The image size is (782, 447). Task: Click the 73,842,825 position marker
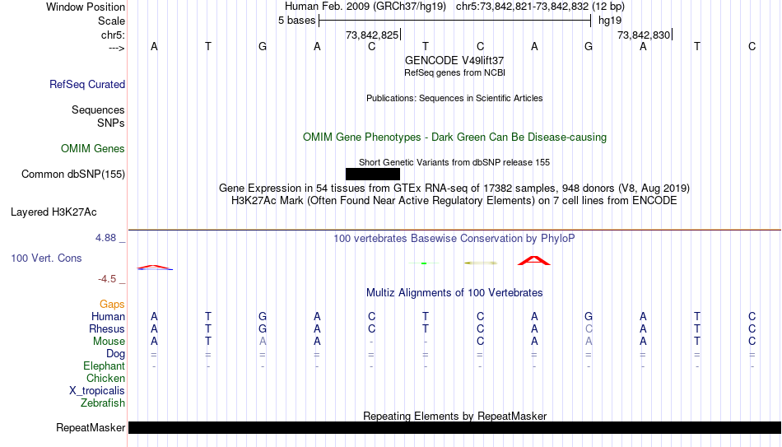372,35
